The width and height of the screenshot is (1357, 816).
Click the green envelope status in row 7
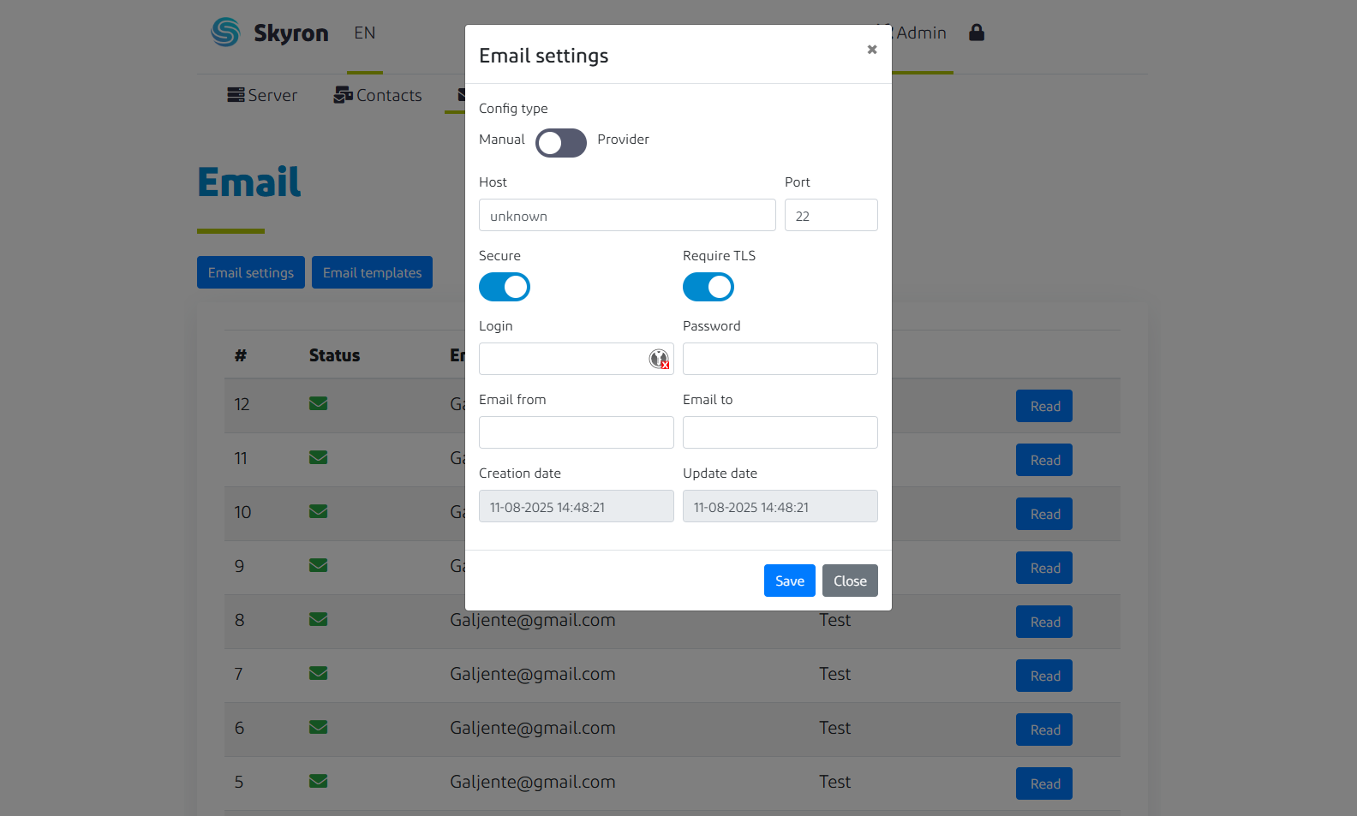tap(319, 673)
